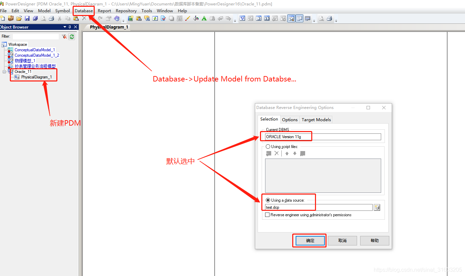Select the Selection tab in dialog
This screenshot has height=276, width=465.
pos(269,119)
